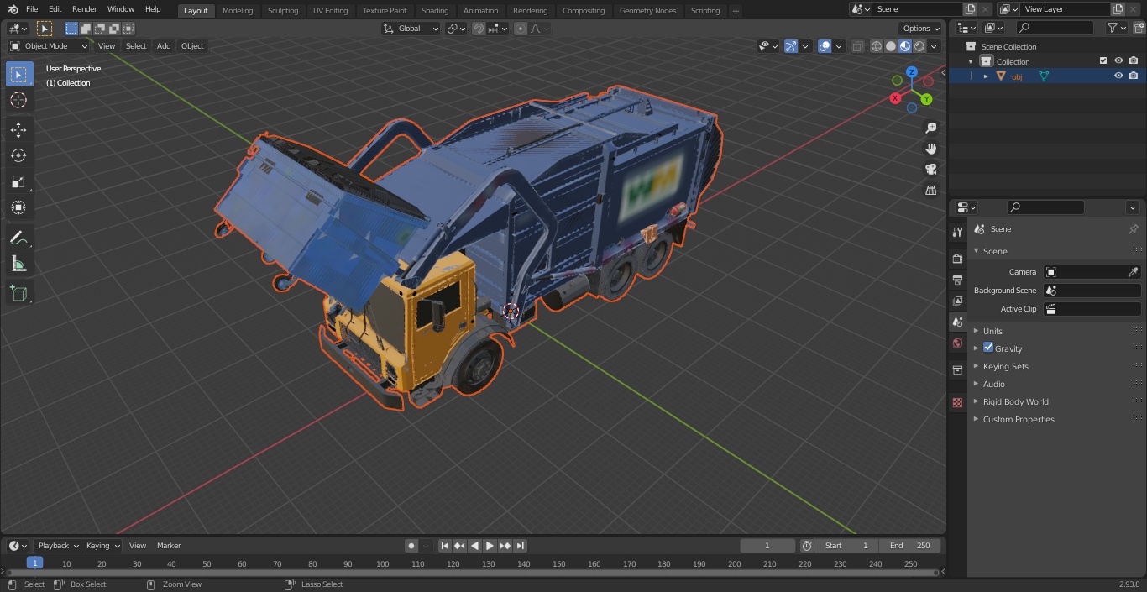
Task: Open the Options dropdown in viewport
Action: 921,29
